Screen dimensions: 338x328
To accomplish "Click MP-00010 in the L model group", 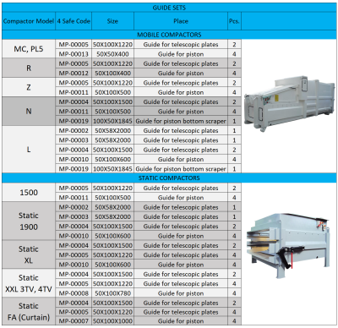I will (x=74, y=160).
